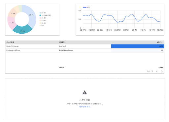Viewport: 169px width, 122px height.
Task: Click the Data Share Promo campaign cell
Action: pos(66,50)
